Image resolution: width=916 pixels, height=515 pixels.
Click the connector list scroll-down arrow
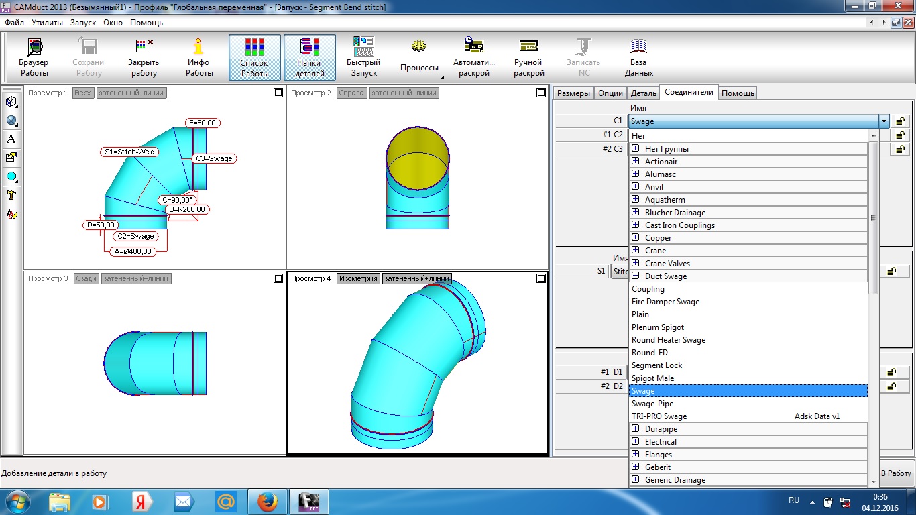(x=873, y=481)
